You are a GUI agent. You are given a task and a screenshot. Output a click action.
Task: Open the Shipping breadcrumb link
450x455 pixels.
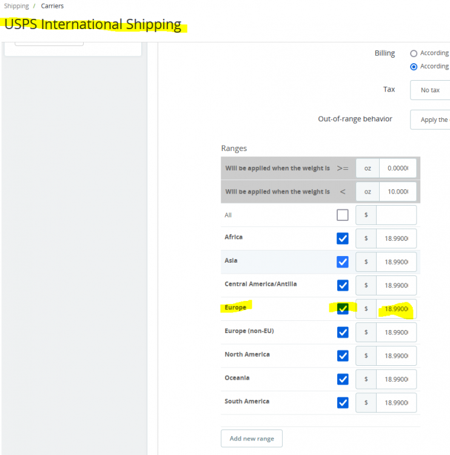pos(16,6)
